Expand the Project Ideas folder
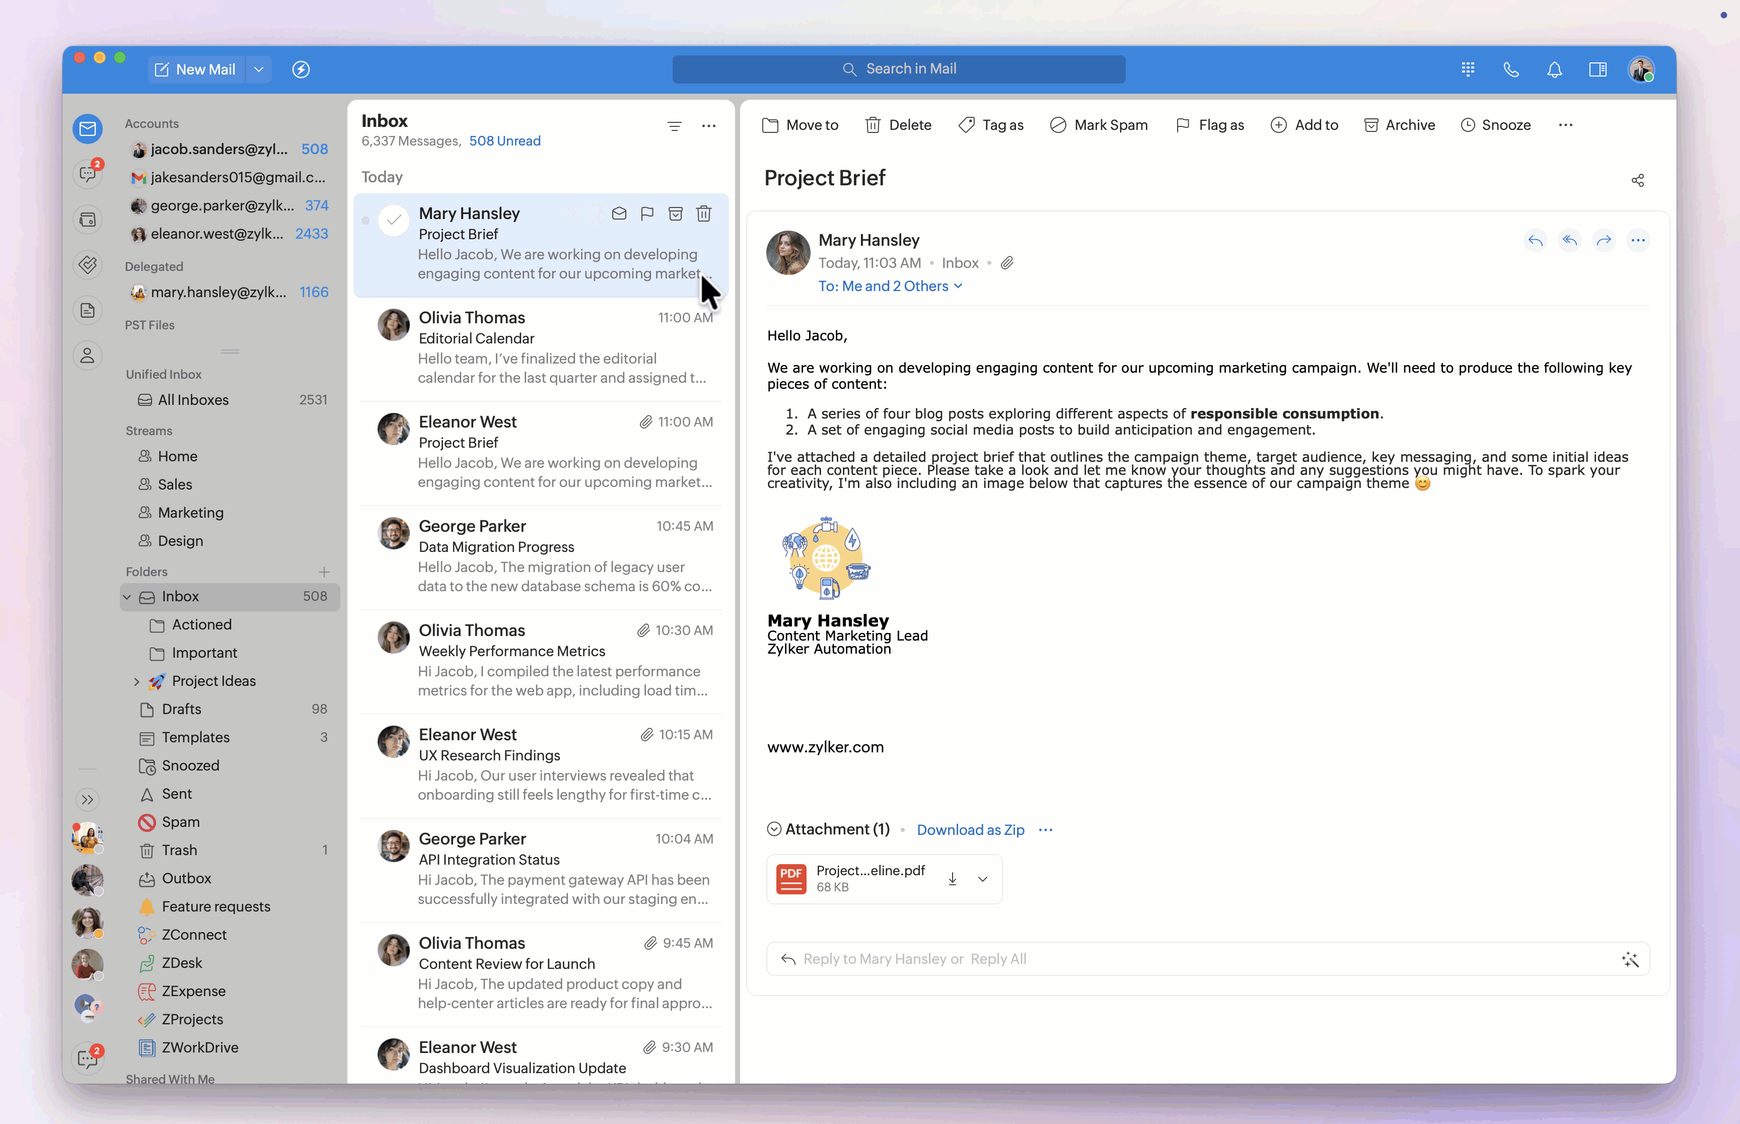The height and width of the screenshot is (1124, 1740). [136, 681]
